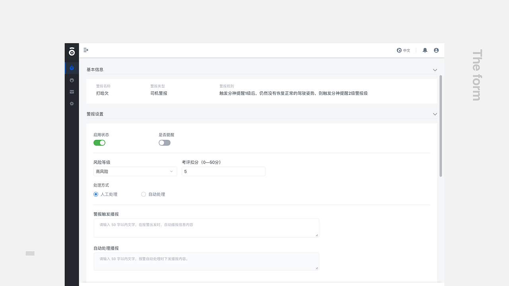Turn off the 启用状态 switch

(99, 143)
